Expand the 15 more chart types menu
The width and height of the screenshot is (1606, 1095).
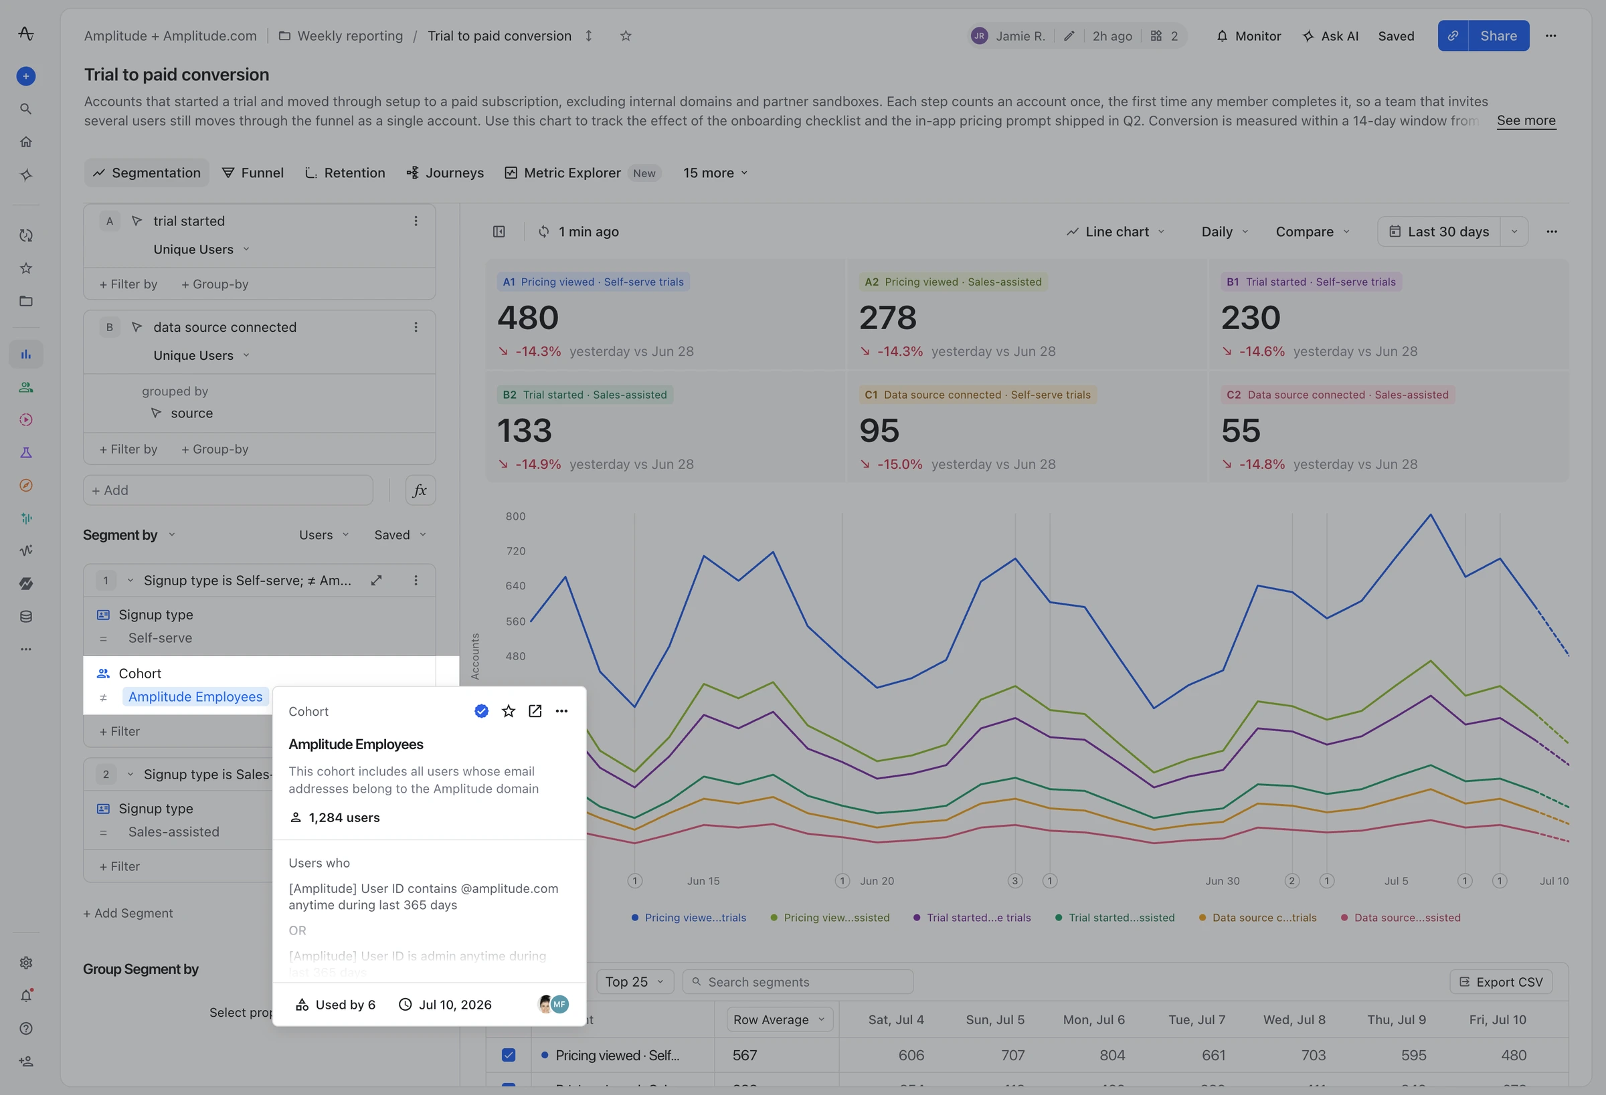coord(715,173)
